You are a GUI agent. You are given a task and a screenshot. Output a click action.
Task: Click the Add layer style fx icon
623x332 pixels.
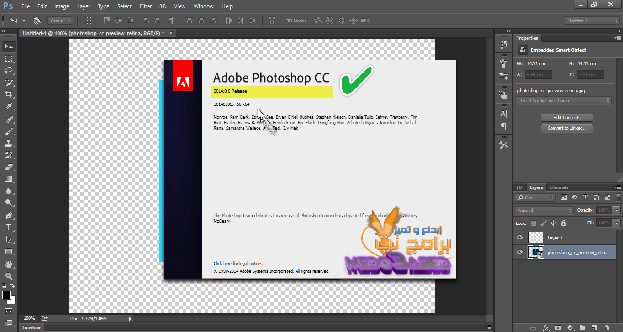[545, 327]
